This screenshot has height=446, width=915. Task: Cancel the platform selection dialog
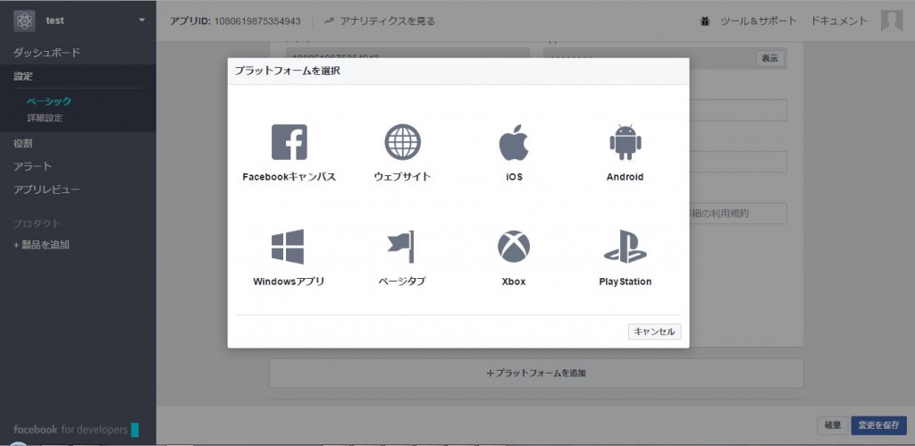(654, 332)
